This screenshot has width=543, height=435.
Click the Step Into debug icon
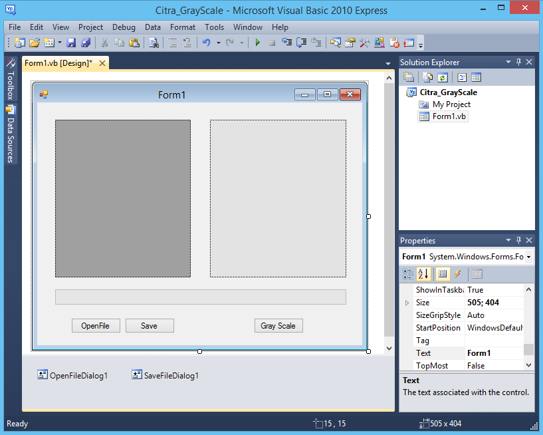pos(286,43)
